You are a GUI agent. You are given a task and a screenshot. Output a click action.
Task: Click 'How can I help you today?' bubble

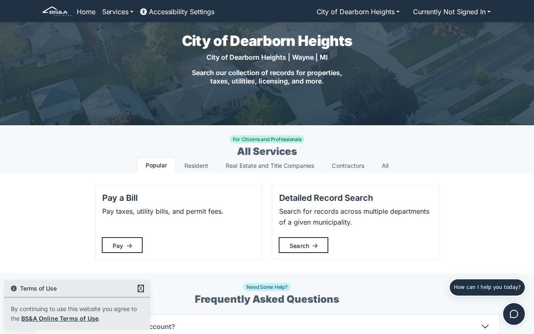coord(487,287)
